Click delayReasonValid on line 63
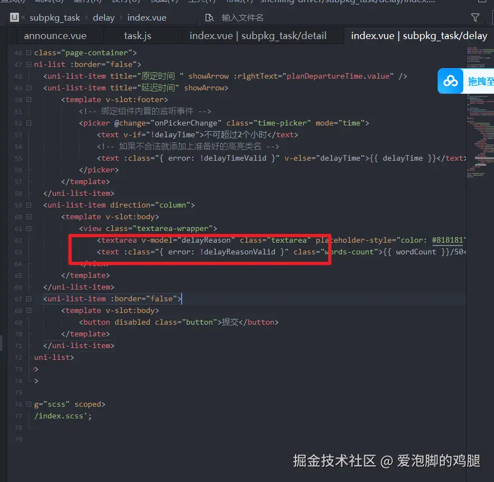Image resolution: width=494 pixels, height=482 pixels. 239,252
